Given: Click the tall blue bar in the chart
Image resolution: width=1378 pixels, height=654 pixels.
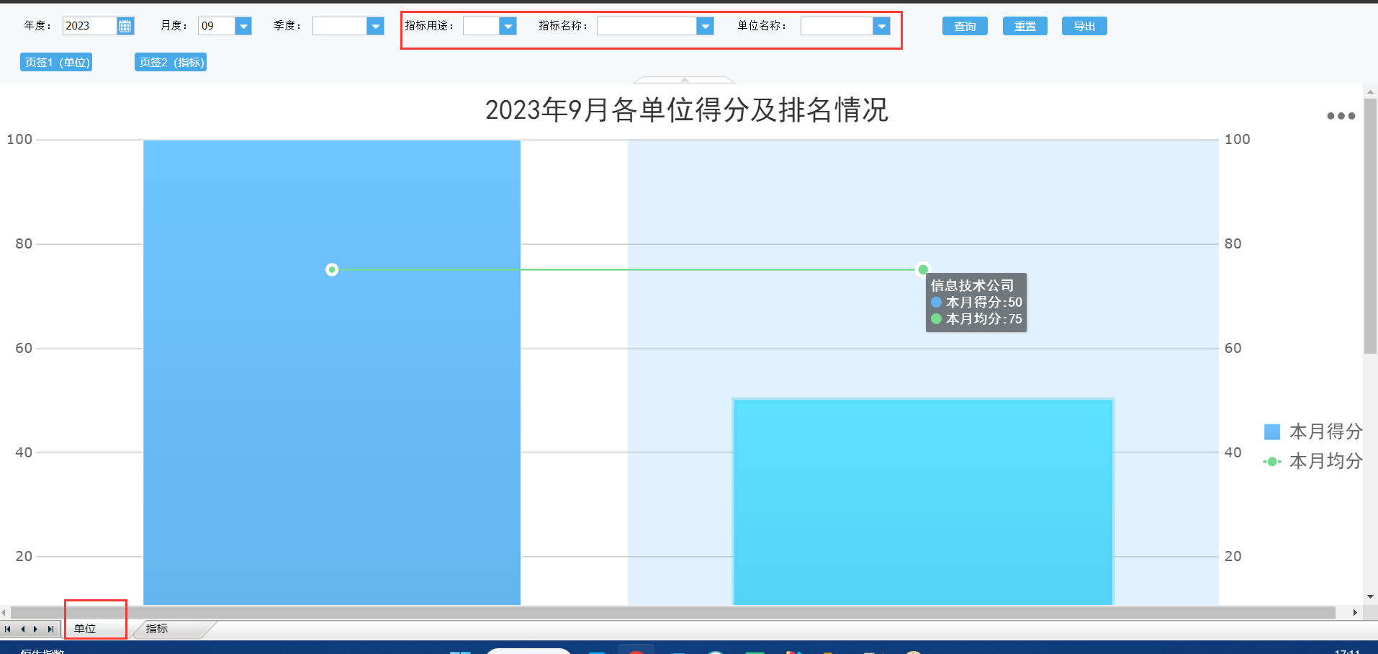Looking at the screenshot, I should pyautogui.click(x=332, y=372).
